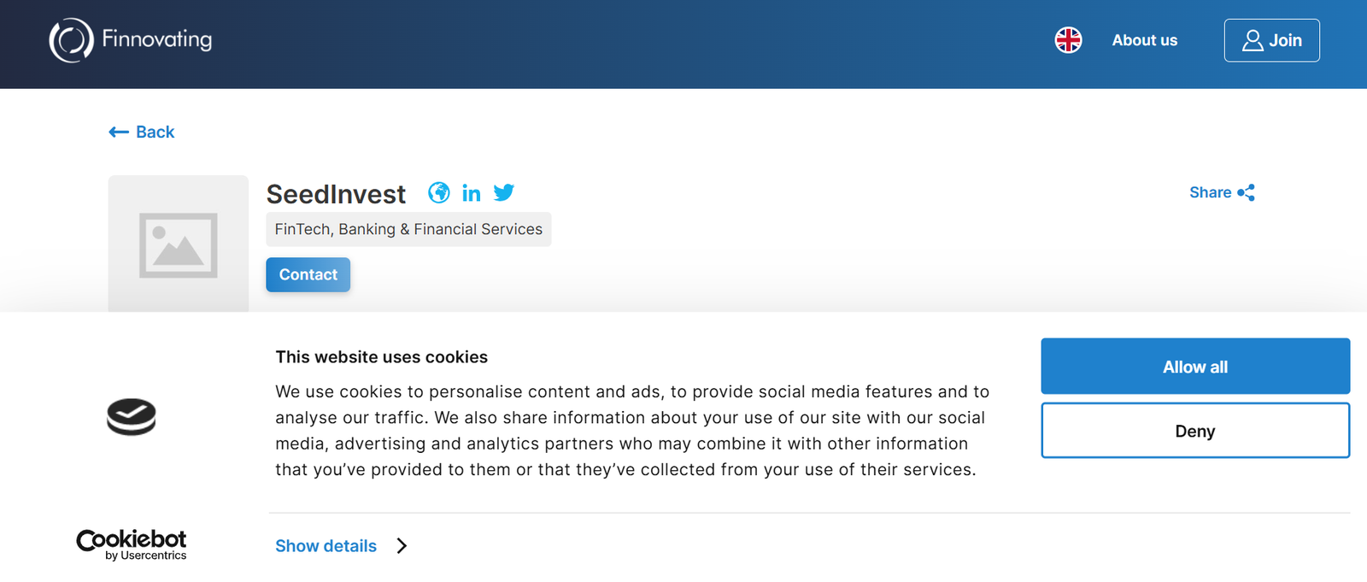
Task: Click the share network icon
Action: click(x=1247, y=193)
